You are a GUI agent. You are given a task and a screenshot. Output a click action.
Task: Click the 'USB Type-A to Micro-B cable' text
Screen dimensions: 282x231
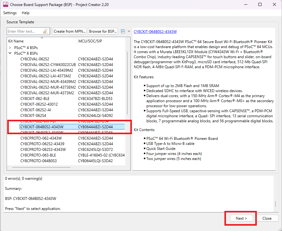(x=170, y=144)
